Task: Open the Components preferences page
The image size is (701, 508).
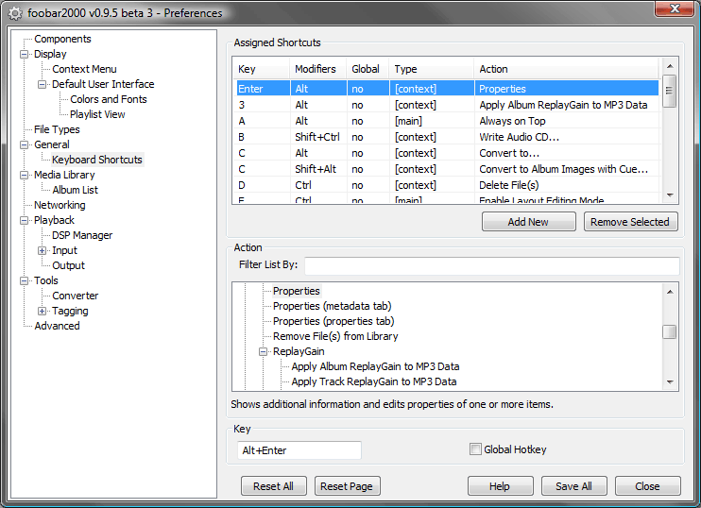Action: 62,39
